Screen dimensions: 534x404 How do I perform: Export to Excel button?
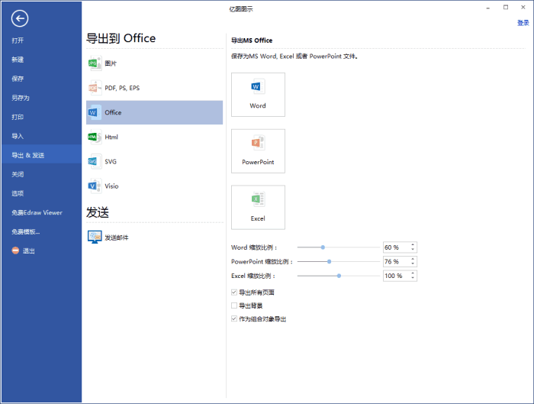point(258,207)
